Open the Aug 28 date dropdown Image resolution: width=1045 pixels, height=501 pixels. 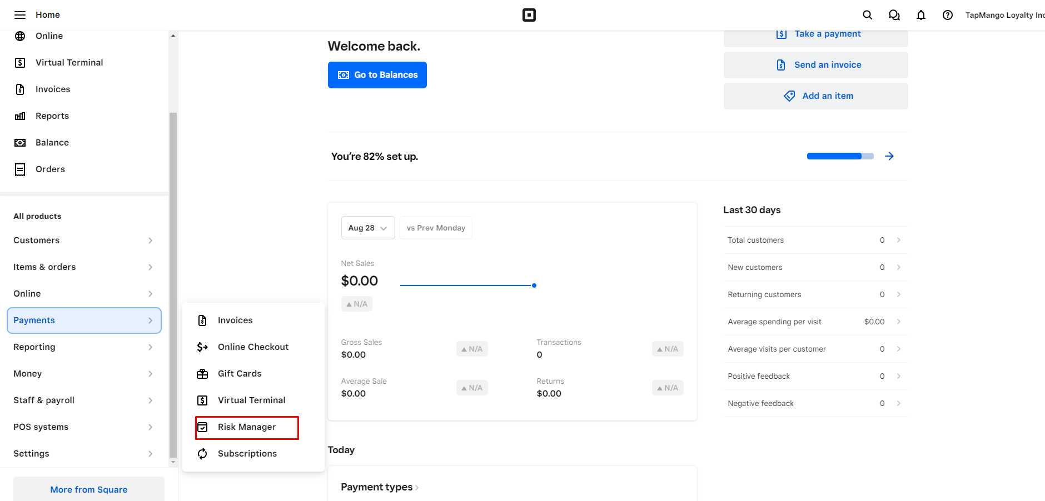[368, 228]
